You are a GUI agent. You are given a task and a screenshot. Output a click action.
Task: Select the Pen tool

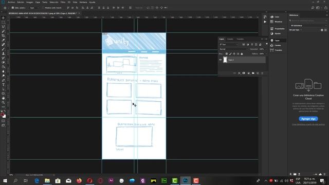click(3, 80)
